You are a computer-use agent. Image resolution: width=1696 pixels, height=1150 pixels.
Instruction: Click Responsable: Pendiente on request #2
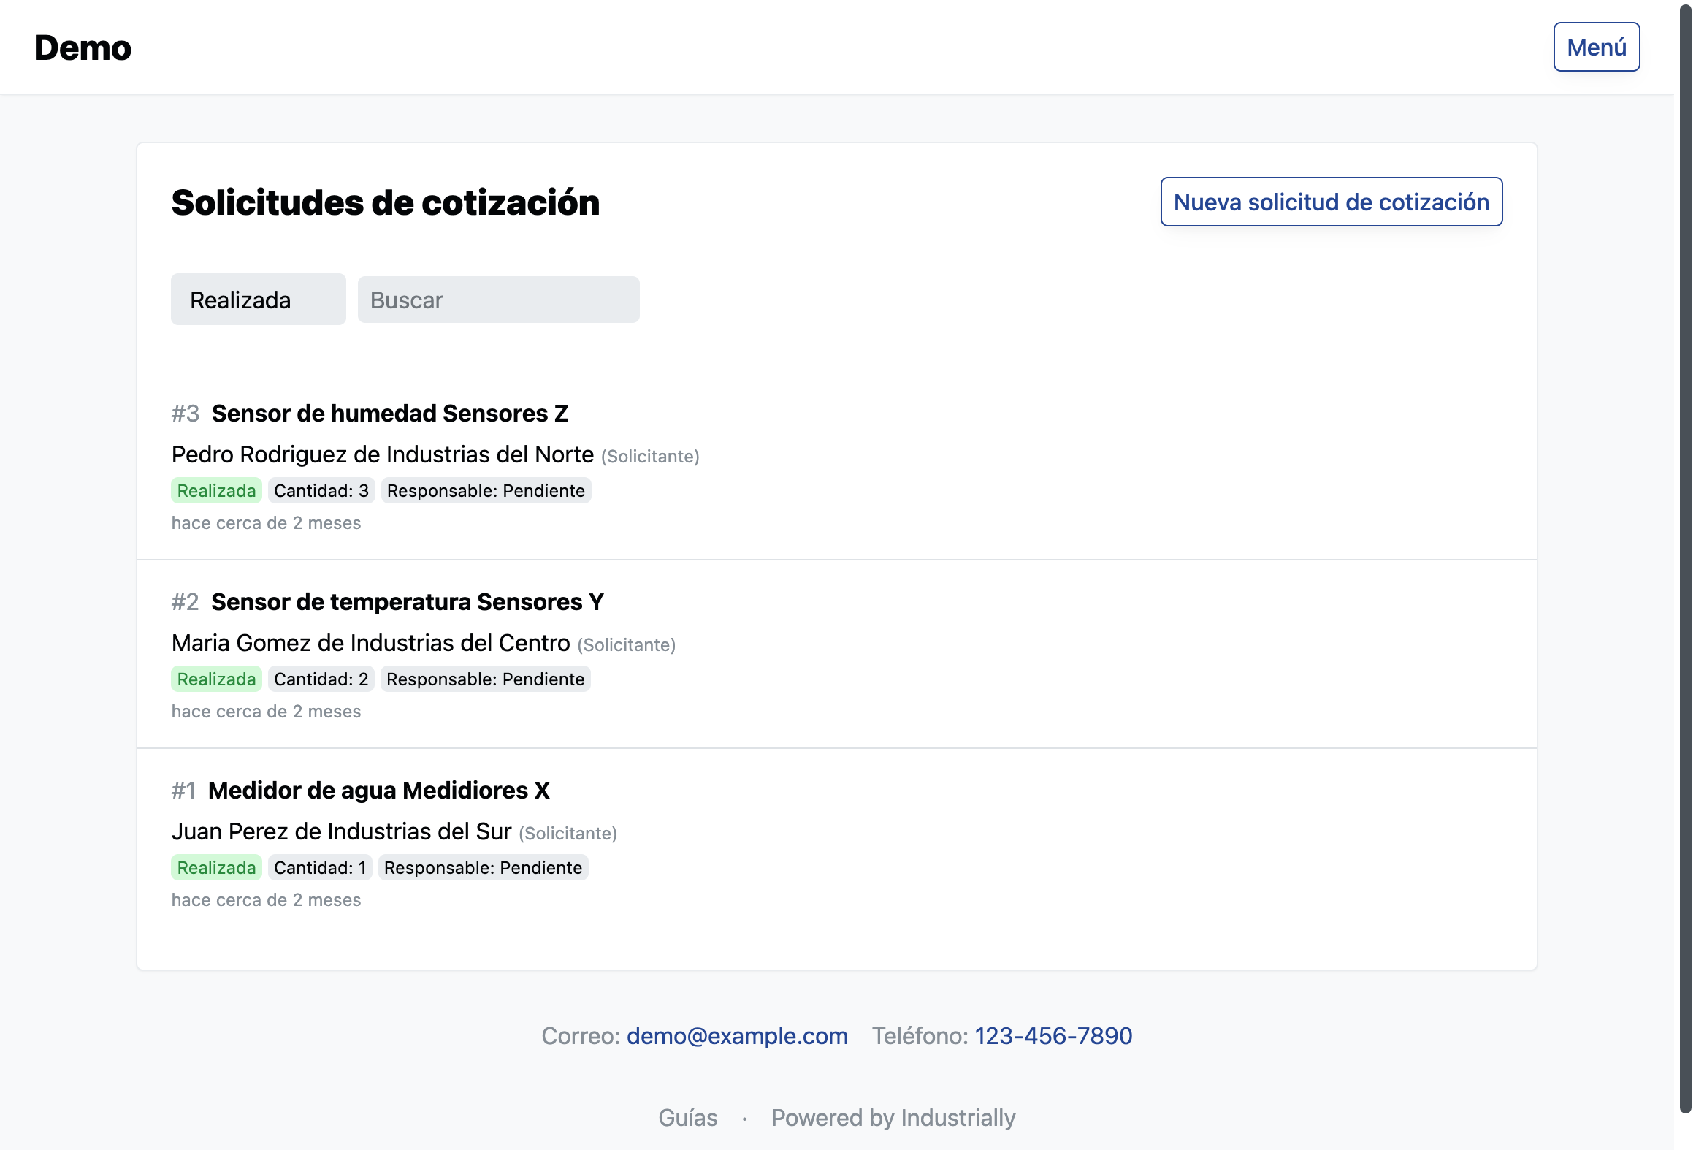click(484, 679)
